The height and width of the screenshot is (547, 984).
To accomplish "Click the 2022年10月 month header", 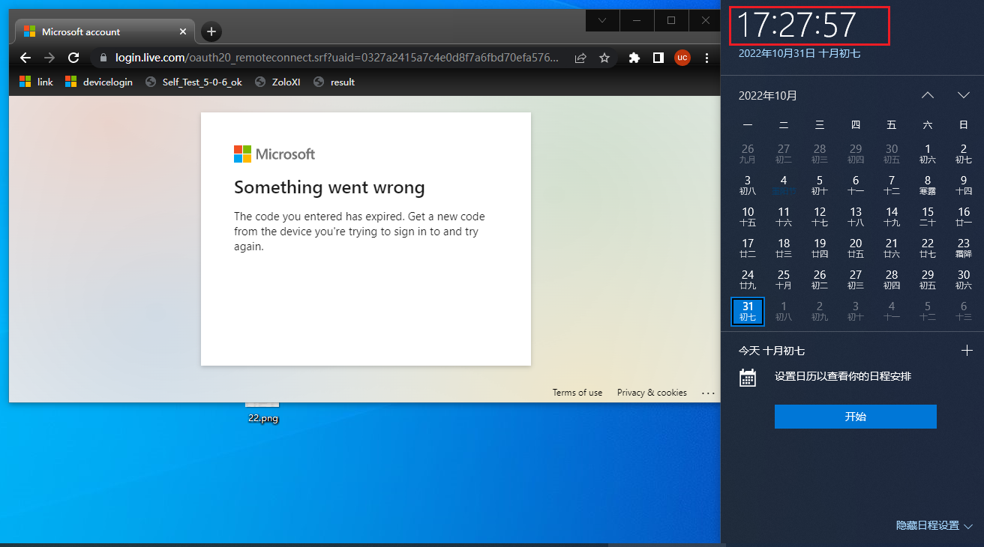I will coord(768,95).
